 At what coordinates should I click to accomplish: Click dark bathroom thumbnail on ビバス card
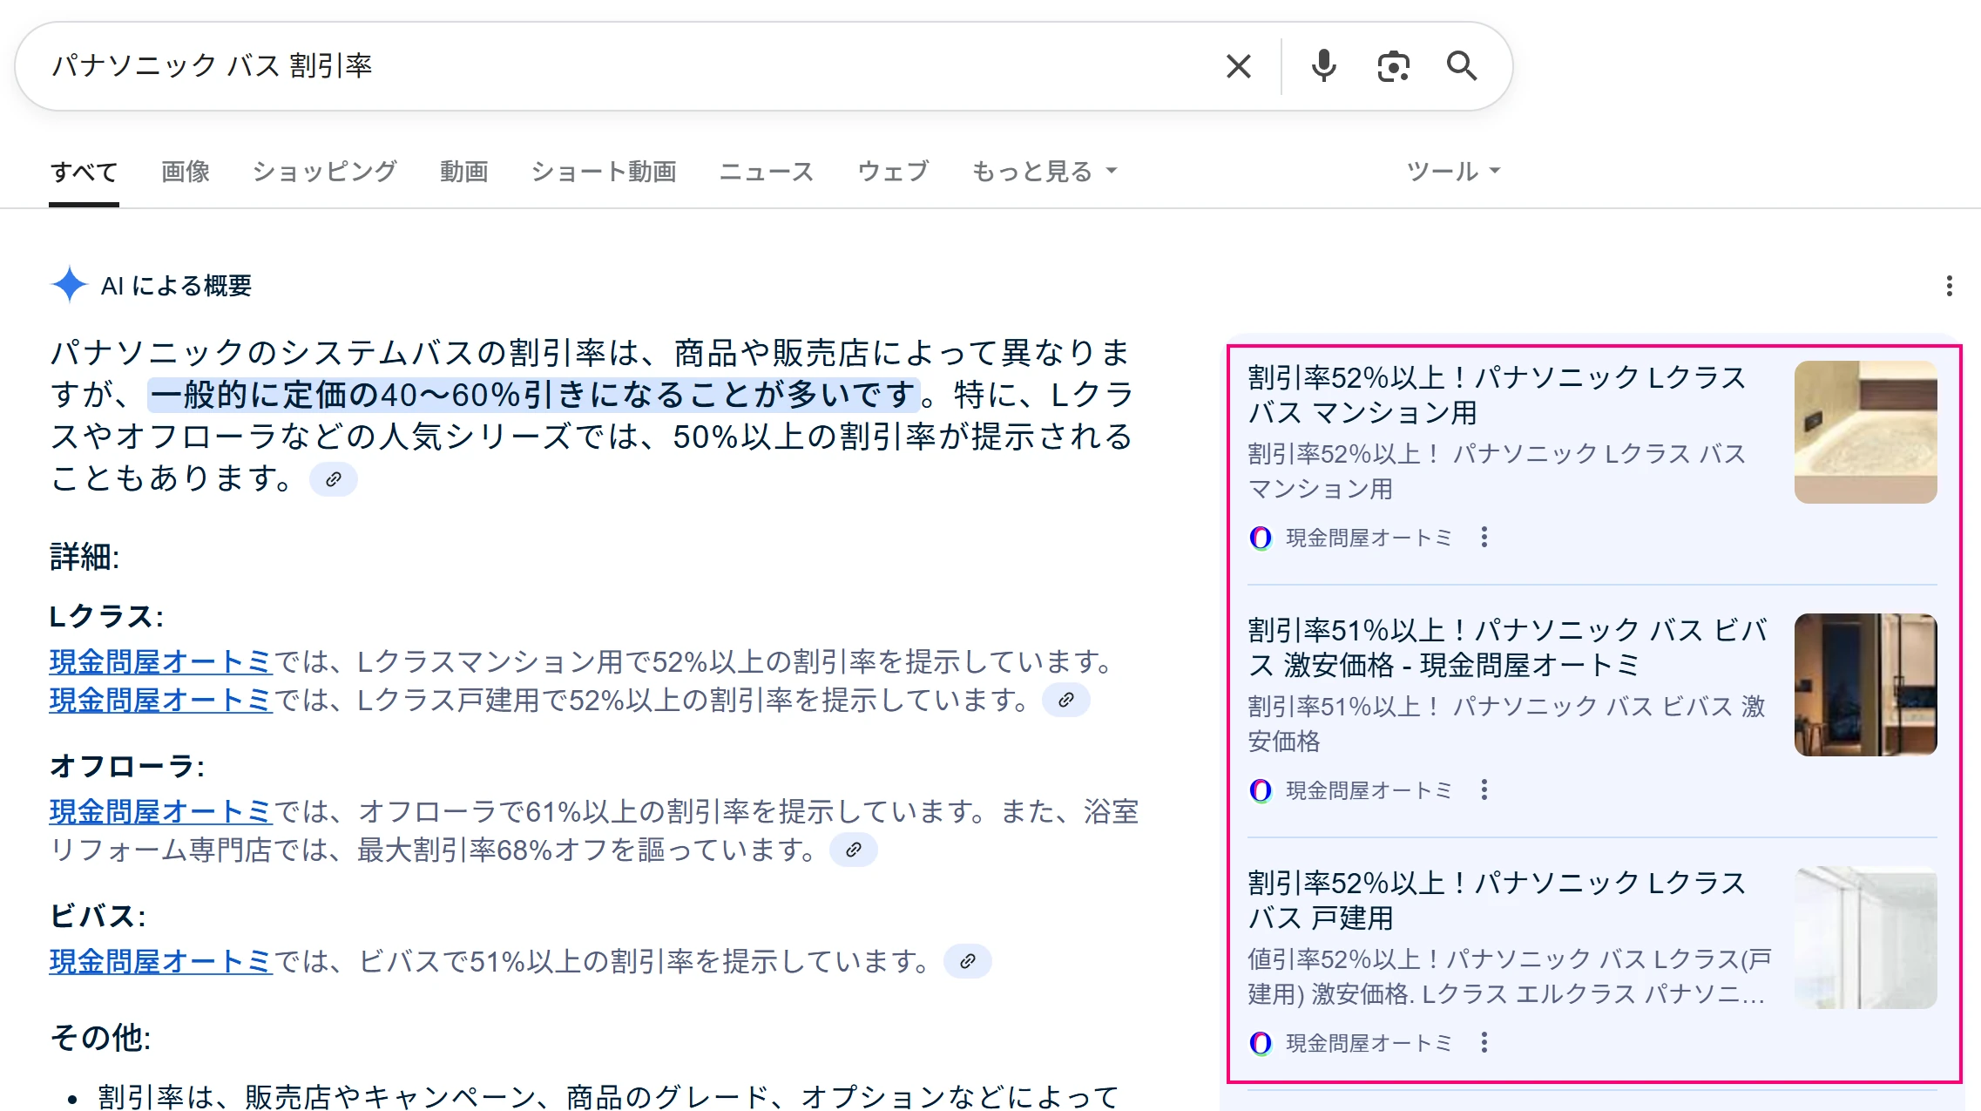point(1866,685)
